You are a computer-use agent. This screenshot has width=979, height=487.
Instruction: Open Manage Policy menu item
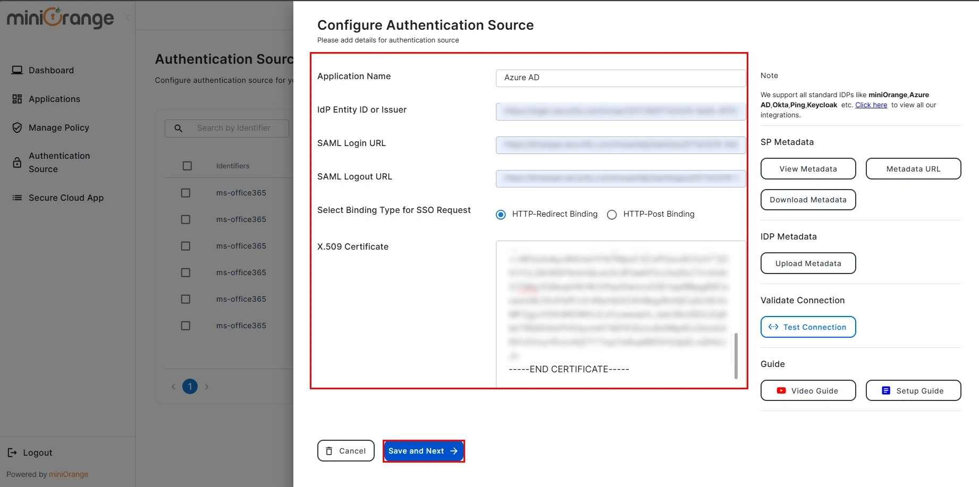[58, 127]
